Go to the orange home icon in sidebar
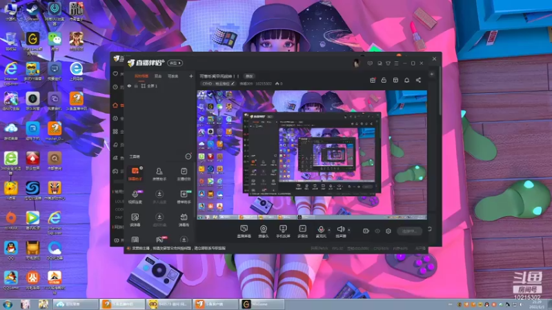This screenshot has width=552, height=310. (x=115, y=105)
